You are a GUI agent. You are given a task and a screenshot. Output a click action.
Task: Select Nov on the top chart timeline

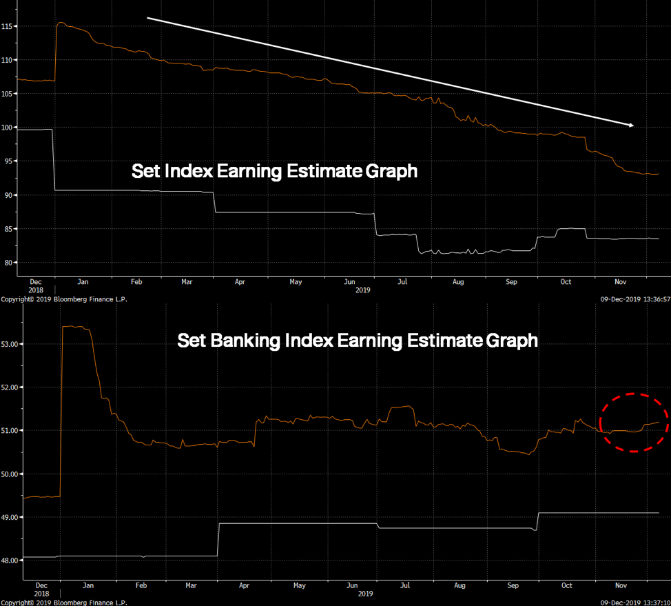[620, 282]
